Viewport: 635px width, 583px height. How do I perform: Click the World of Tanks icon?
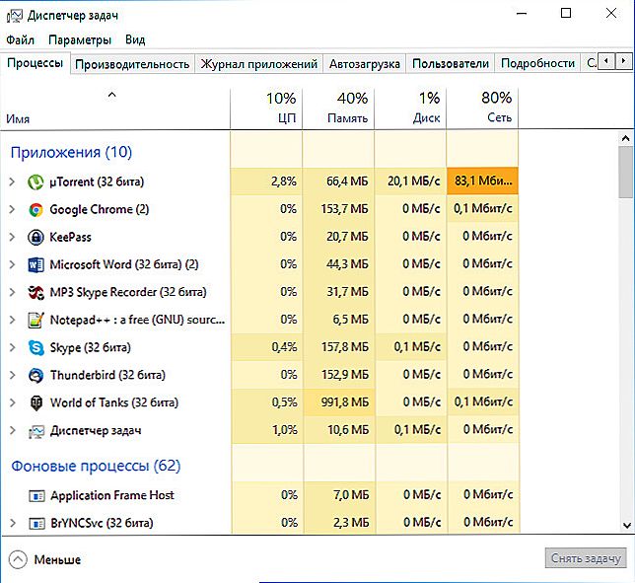click(x=36, y=402)
